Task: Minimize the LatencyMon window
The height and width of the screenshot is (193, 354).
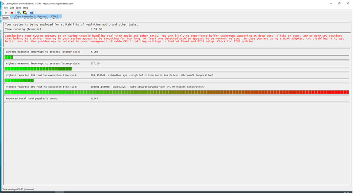Action: tap(331, 4)
